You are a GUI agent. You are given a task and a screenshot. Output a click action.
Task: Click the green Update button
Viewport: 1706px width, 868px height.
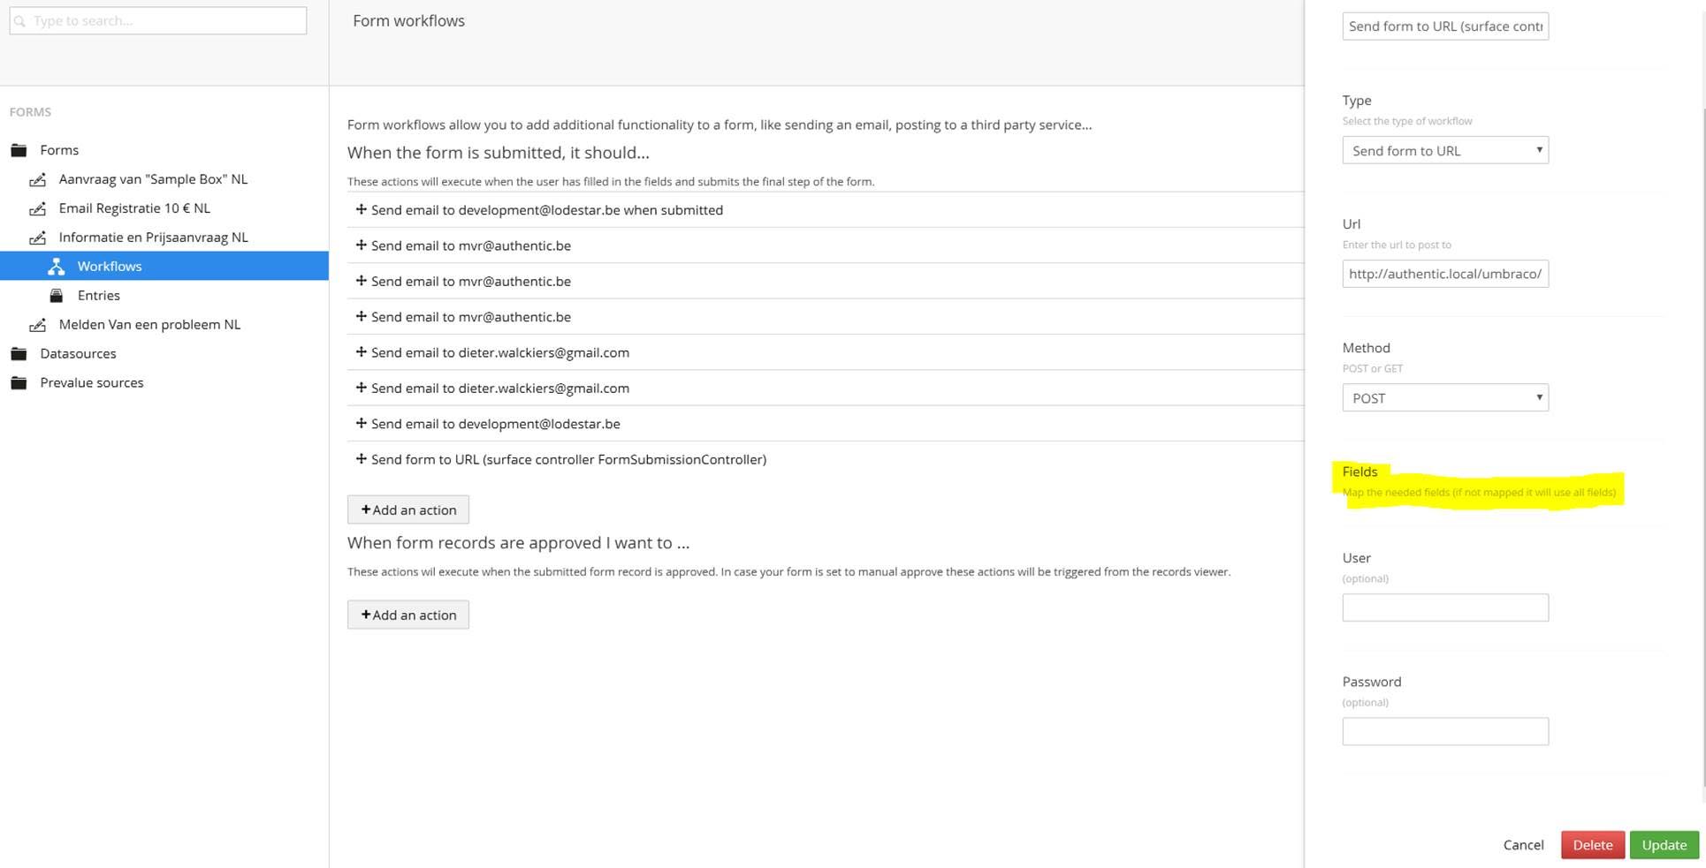[1664, 845]
